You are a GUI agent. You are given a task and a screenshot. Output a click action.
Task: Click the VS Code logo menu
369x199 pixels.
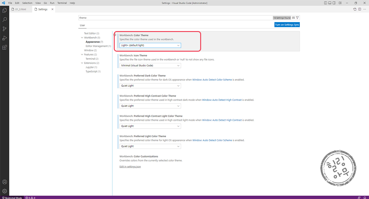[x=3, y=3]
